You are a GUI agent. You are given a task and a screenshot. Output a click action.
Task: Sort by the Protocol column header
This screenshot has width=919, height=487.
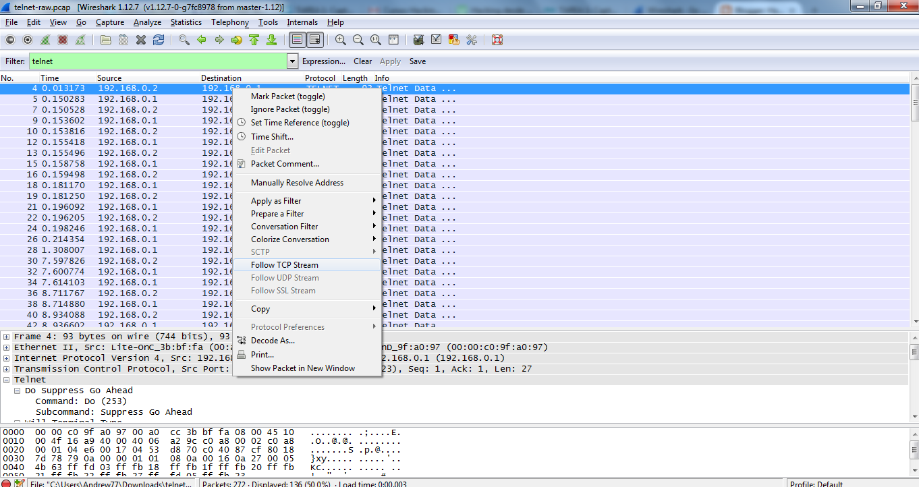point(321,78)
